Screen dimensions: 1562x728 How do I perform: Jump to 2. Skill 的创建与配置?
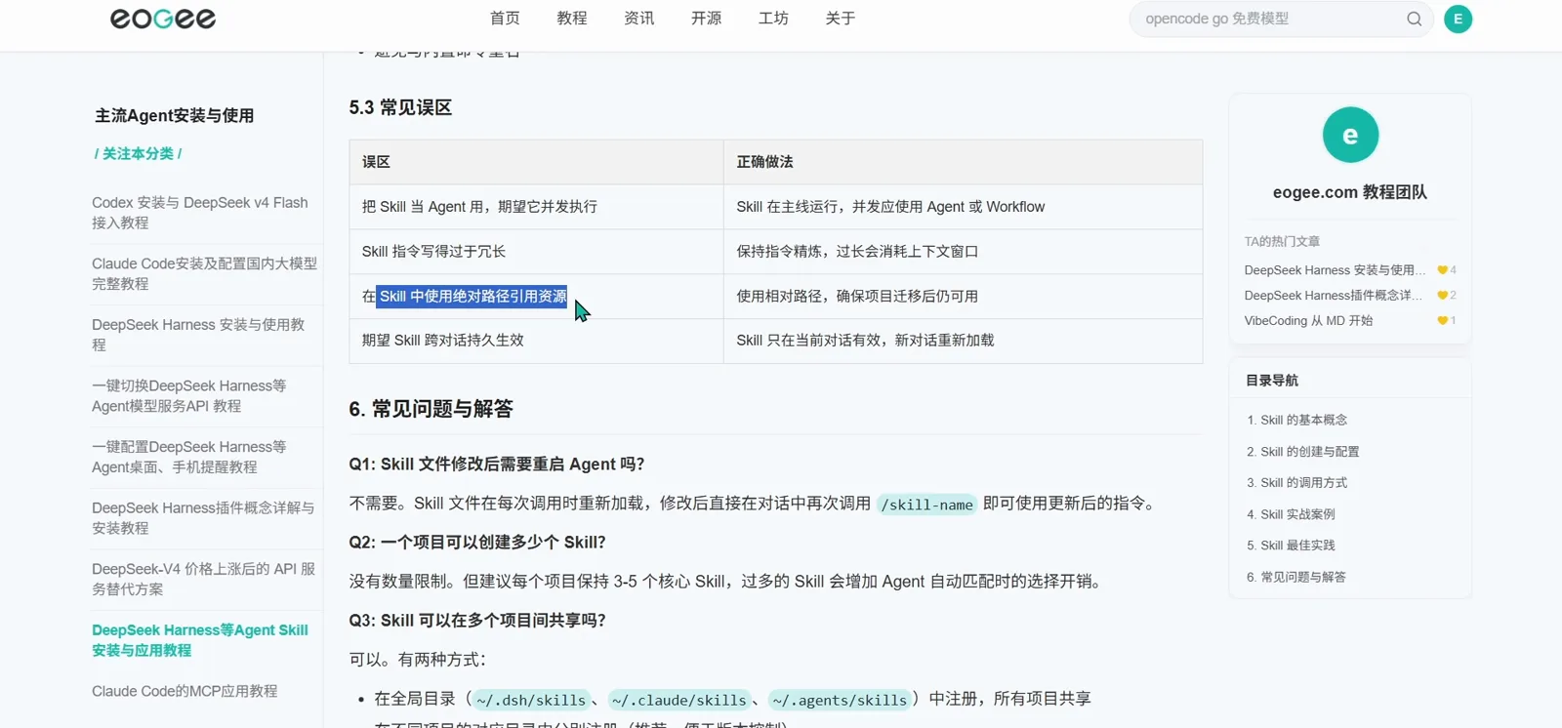tap(1302, 452)
